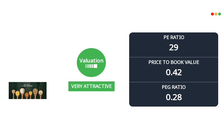The image size is (224, 117).
Task: Select the PE RATIO label
Action: pyautogui.click(x=174, y=37)
